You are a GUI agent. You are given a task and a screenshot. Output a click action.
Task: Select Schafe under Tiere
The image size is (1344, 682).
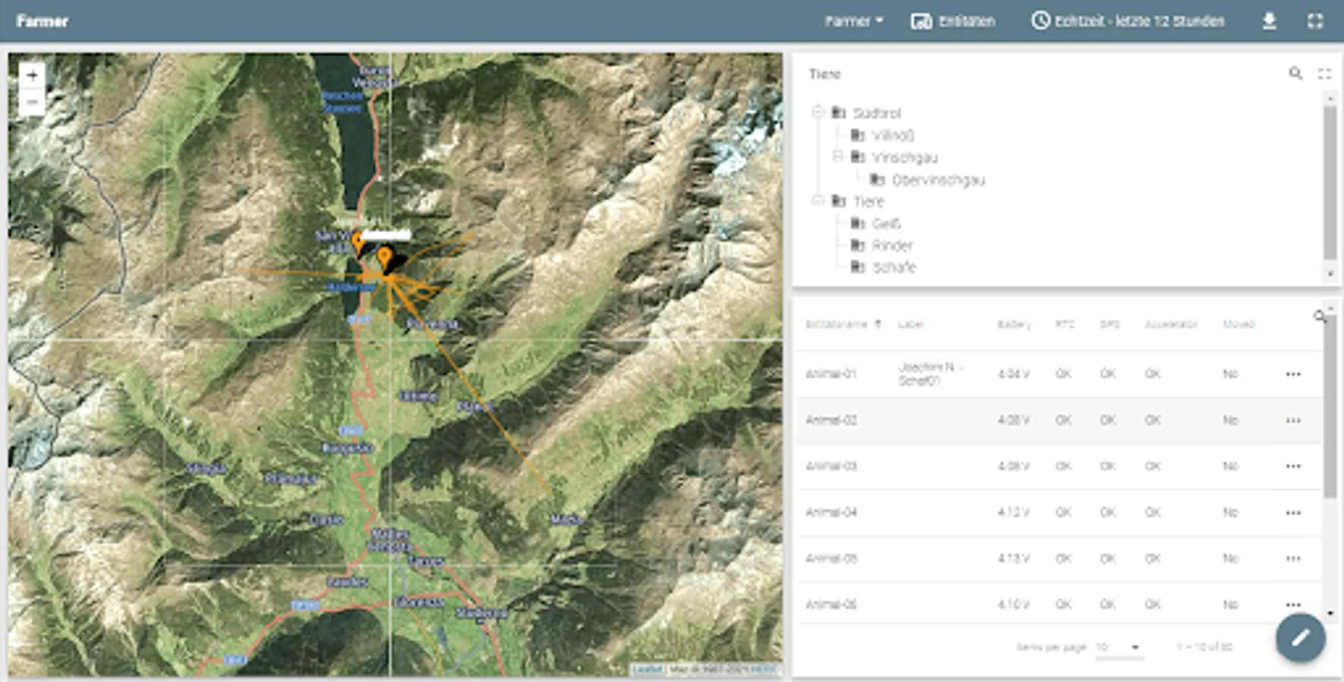pyautogui.click(x=894, y=267)
